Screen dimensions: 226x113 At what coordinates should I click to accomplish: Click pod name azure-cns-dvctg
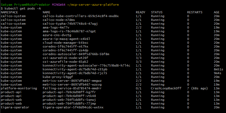[57, 35]
